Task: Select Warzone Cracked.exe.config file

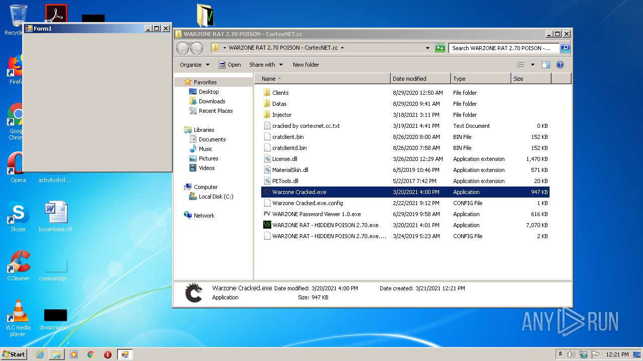Action: [405, 203]
